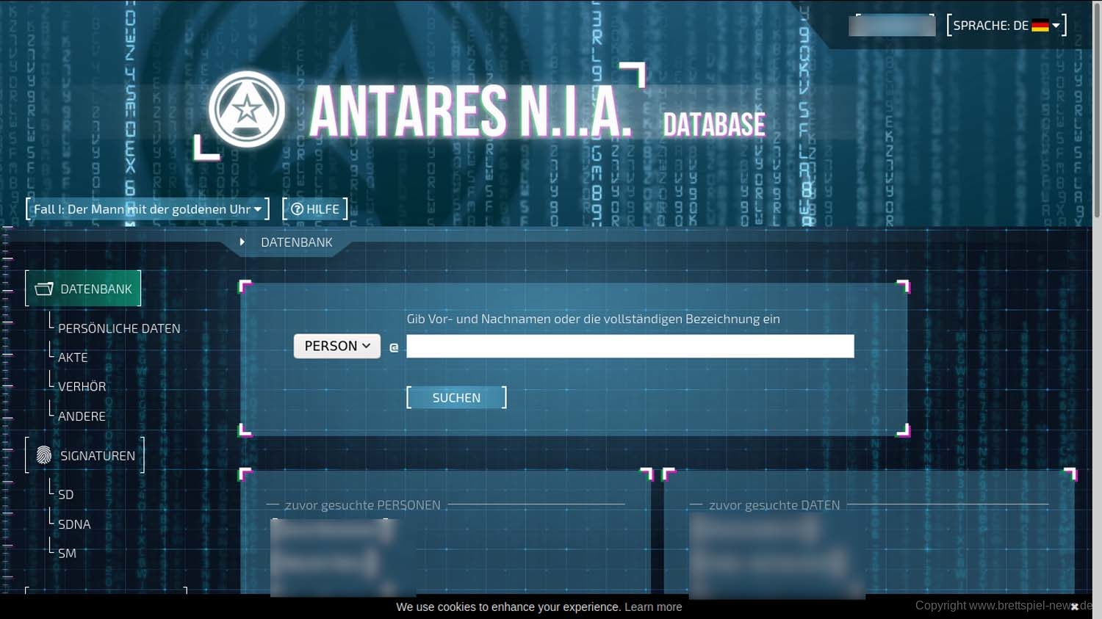Follow the Learn more cookie link
The image size is (1102, 619).
652,607
